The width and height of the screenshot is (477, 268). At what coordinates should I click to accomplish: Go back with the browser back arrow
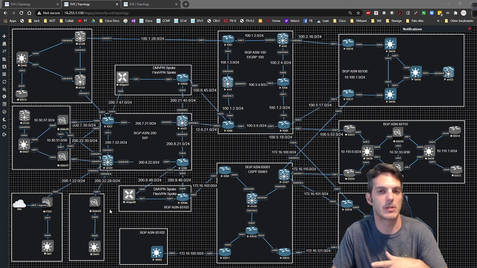5,13
